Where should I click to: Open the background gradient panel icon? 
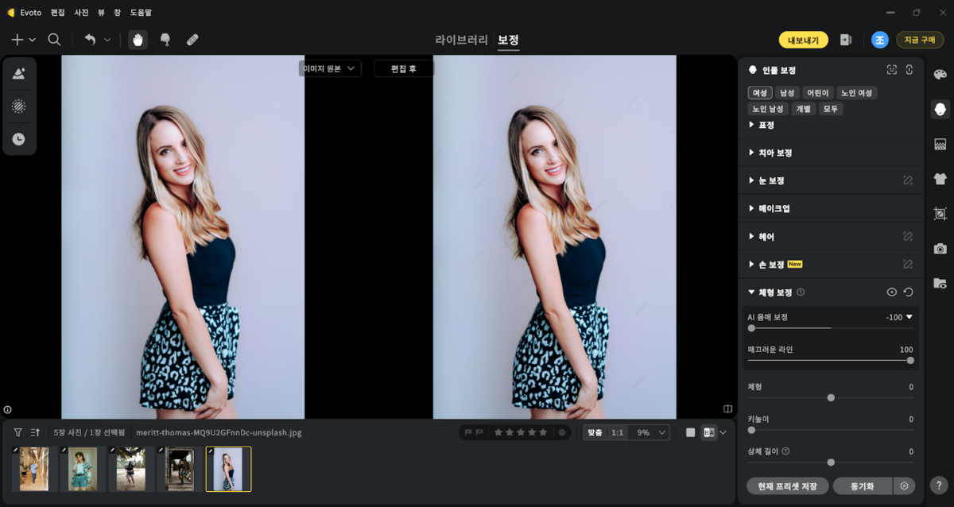click(x=940, y=144)
